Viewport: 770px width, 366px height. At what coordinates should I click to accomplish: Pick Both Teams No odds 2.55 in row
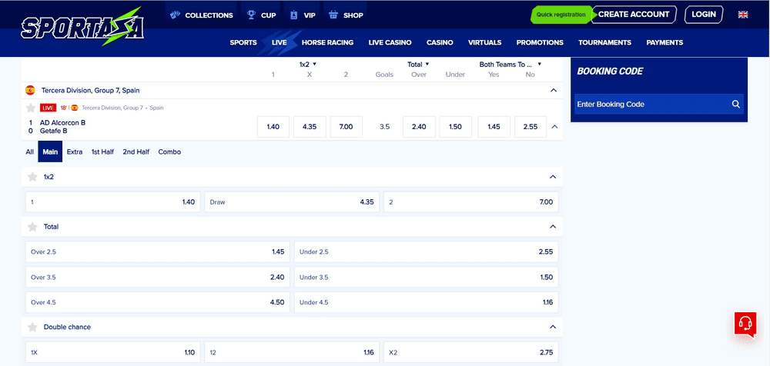(x=531, y=127)
